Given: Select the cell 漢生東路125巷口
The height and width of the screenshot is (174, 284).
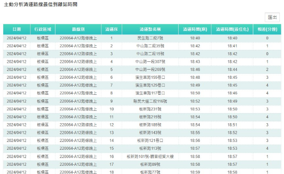Looking at the screenshot, I should pyautogui.click(x=150, y=85).
